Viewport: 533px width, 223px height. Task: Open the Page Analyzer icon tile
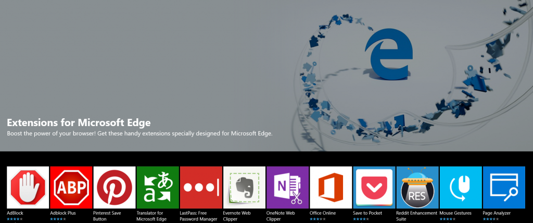[504, 187]
